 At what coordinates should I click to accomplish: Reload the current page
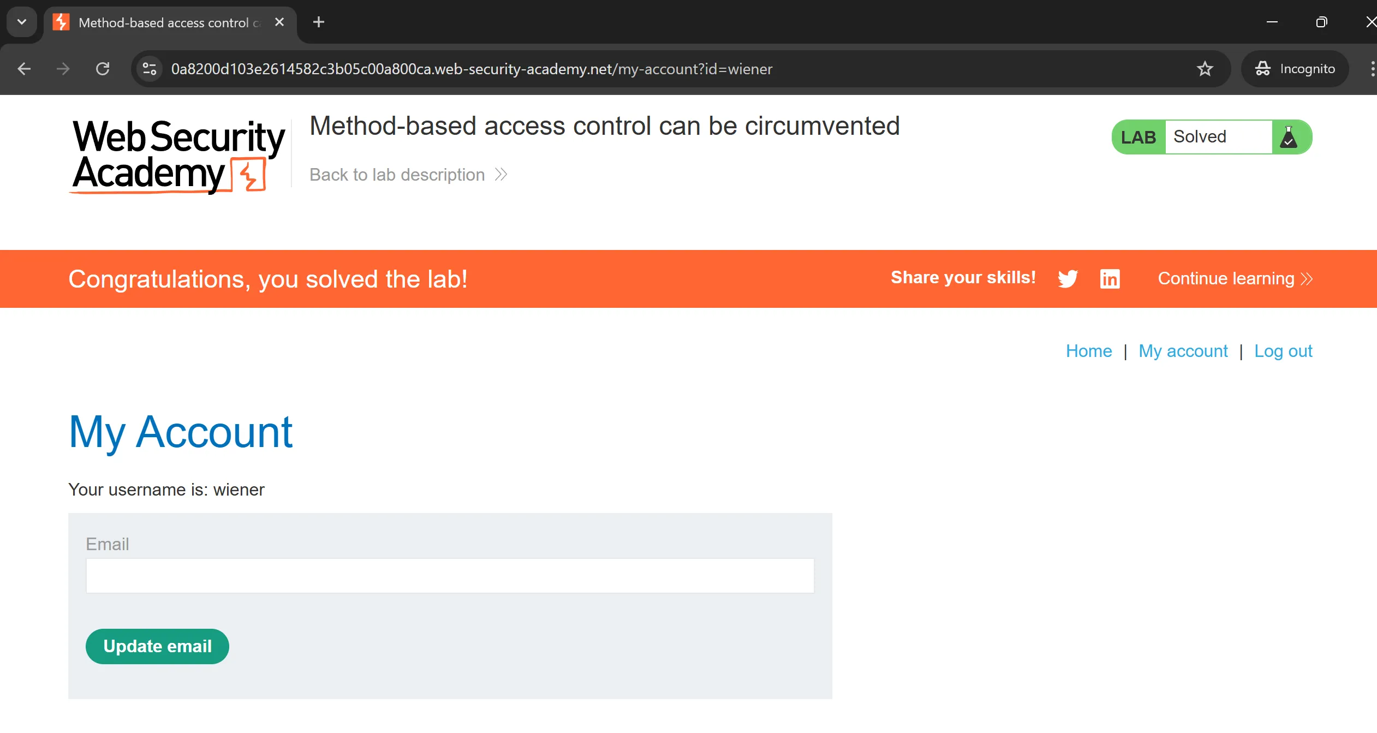(x=103, y=69)
